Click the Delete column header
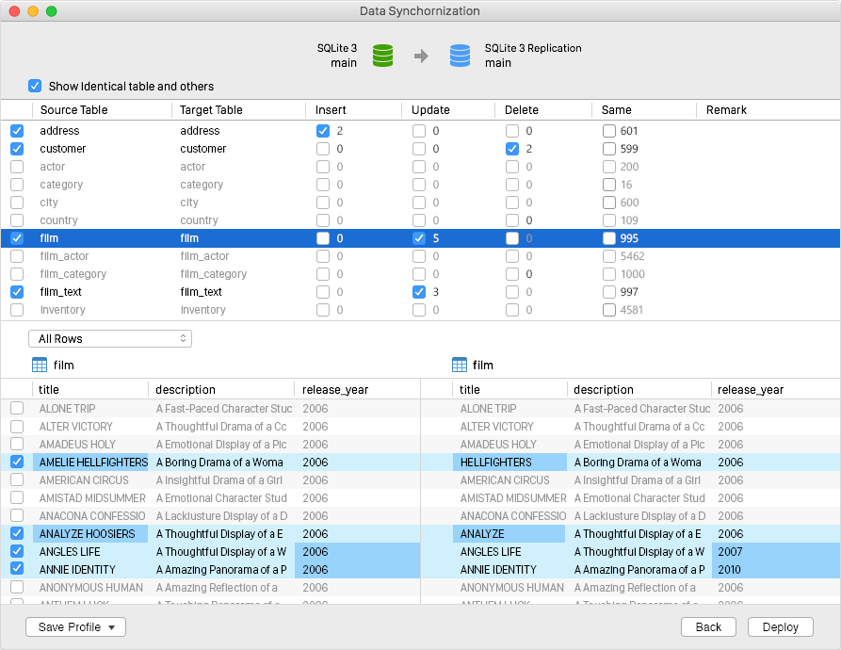Viewport: 841px width, 650px height. pyautogui.click(x=543, y=110)
